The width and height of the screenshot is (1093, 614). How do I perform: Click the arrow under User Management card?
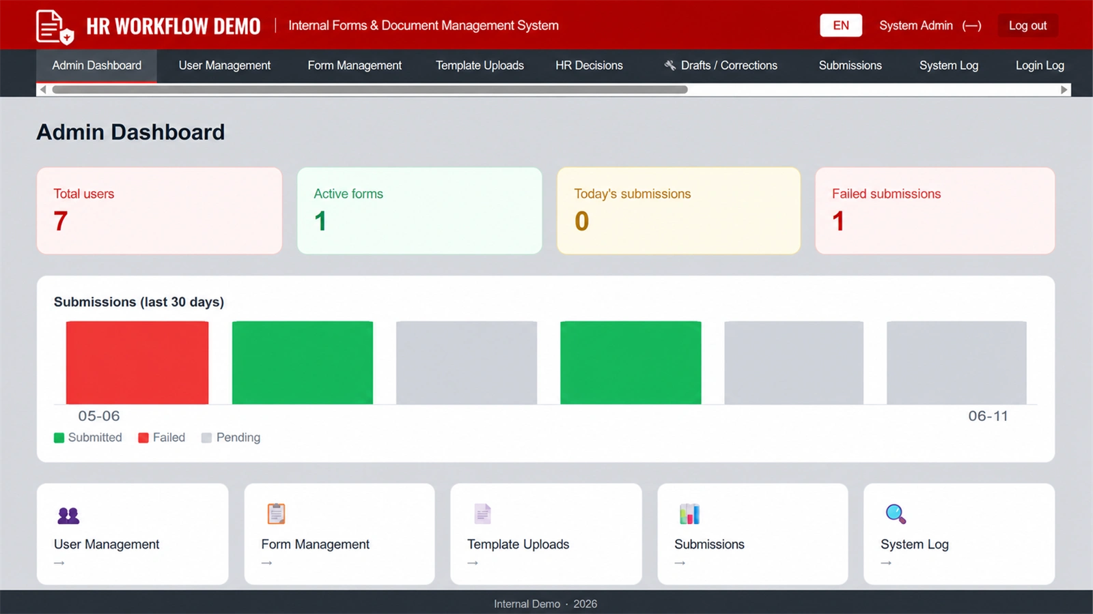point(59,563)
